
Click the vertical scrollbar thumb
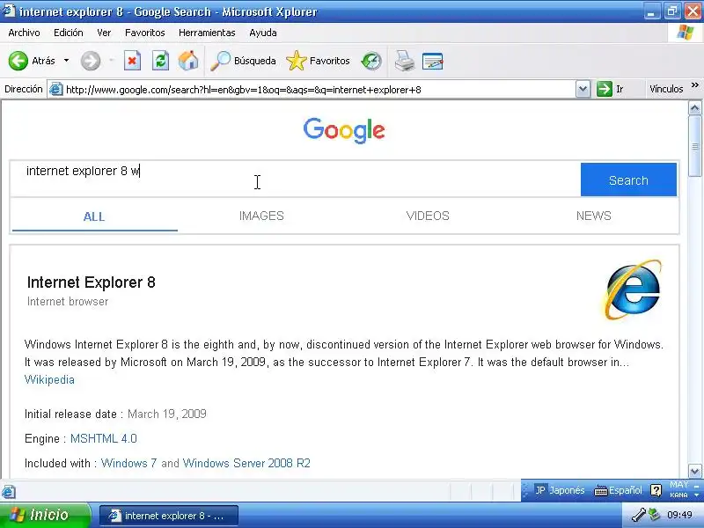[x=694, y=146]
